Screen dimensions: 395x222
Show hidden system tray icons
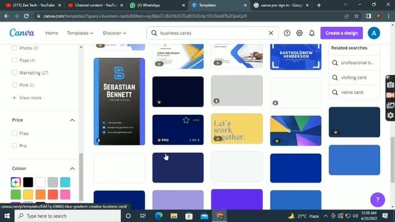coord(325,216)
